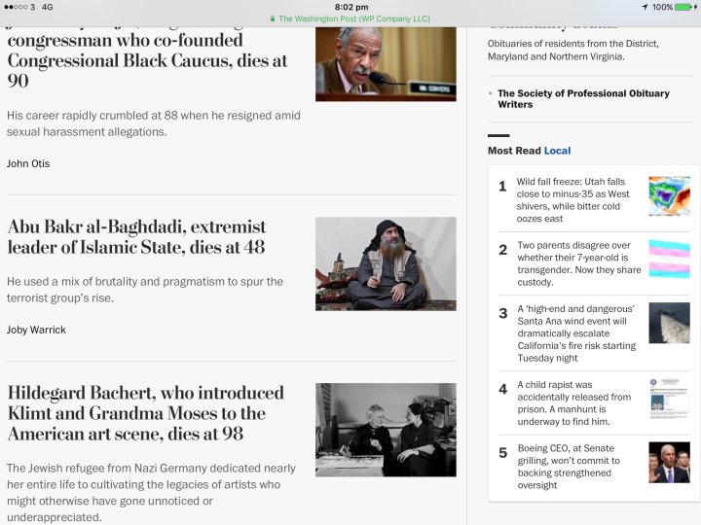701x525 pixels.
Task: Open Boeing CEO photo thumbnail
Action: coord(669,463)
